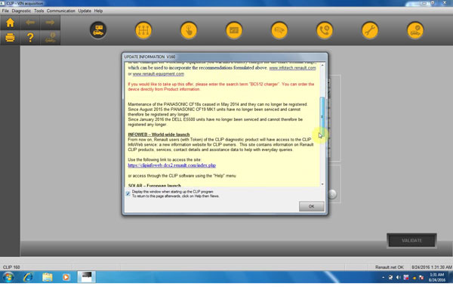Show hidden system tray icons

(x=383, y=277)
